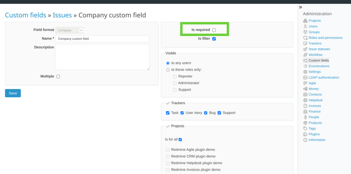This screenshot has height=174, width=351.
Task: Click into the Description text area
Action: 102,57
